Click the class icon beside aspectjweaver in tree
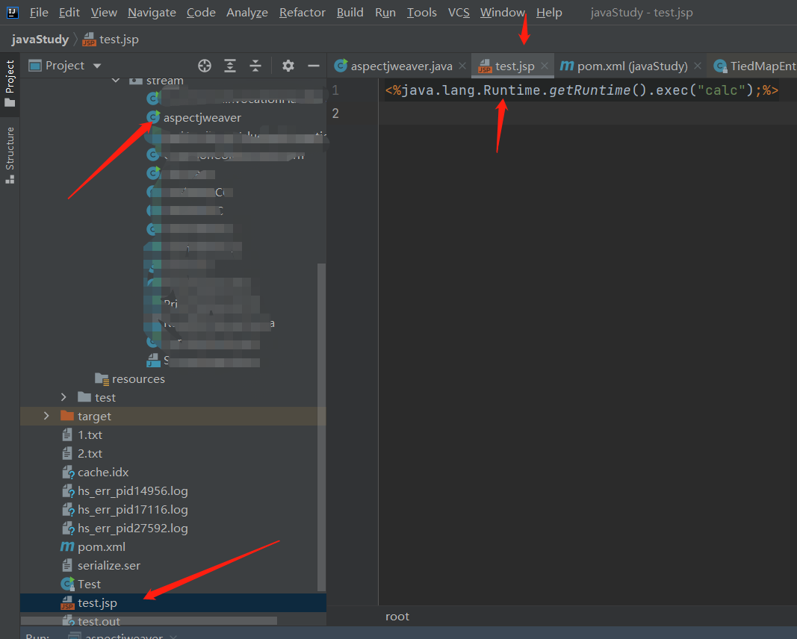The width and height of the screenshot is (797, 639). point(153,117)
